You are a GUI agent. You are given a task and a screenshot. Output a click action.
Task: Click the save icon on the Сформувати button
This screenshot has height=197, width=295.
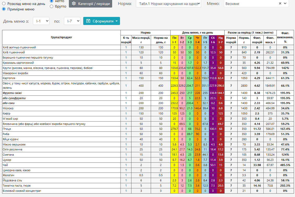click(x=88, y=21)
